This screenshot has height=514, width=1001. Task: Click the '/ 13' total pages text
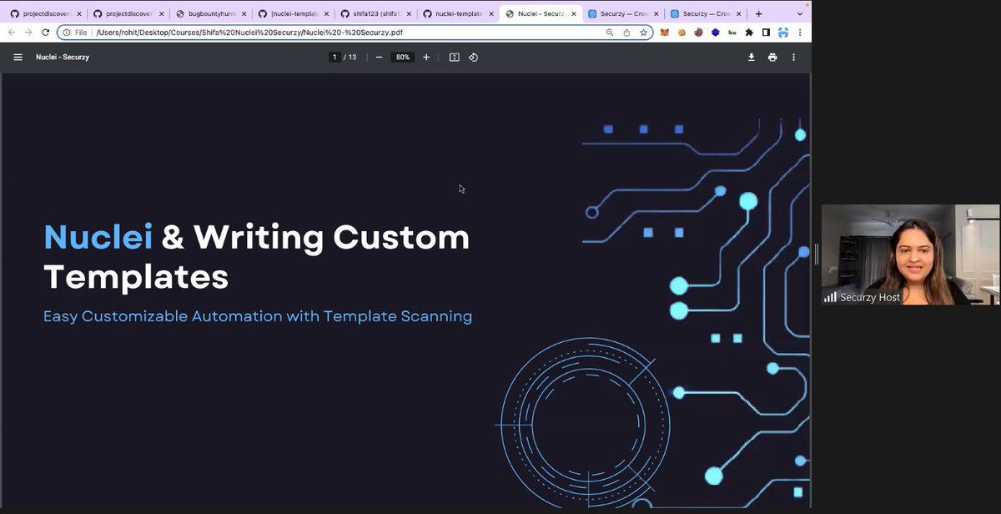(x=350, y=57)
